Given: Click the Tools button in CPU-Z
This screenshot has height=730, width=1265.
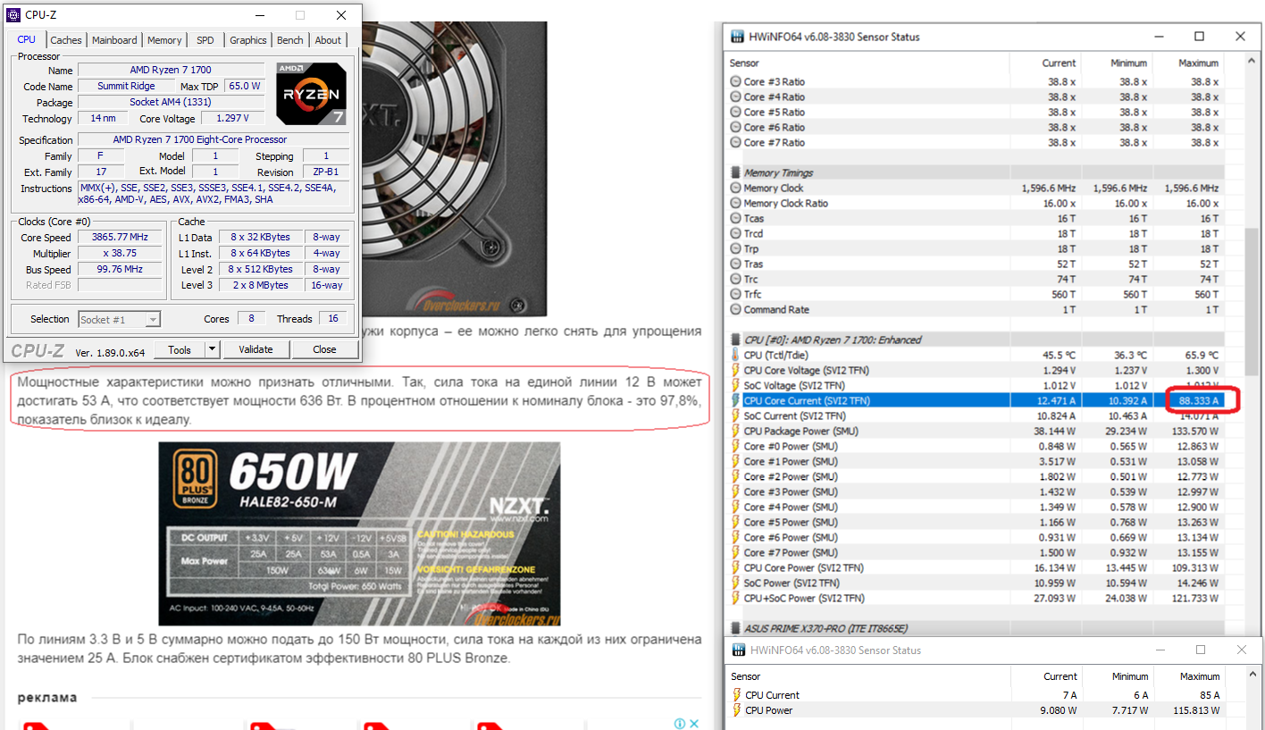Looking at the screenshot, I should tap(180, 349).
